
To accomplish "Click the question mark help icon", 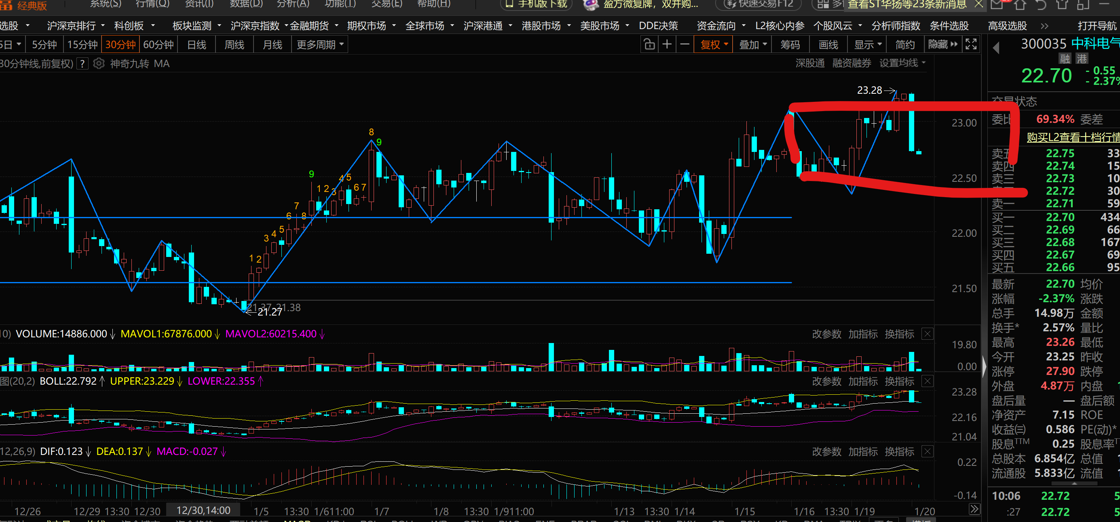I will (82, 64).
